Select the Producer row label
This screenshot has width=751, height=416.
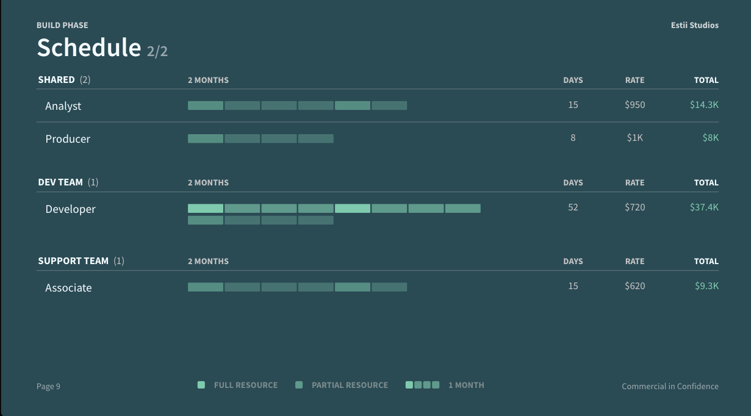tap(68, 139)
